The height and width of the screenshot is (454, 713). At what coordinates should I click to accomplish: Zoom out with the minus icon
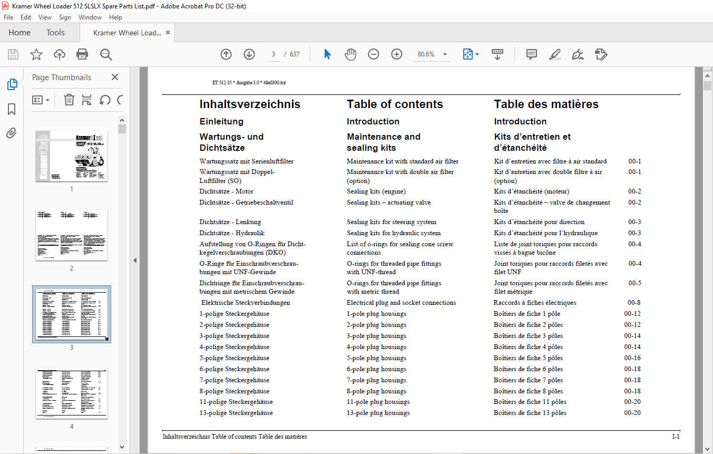pos(374,54)
